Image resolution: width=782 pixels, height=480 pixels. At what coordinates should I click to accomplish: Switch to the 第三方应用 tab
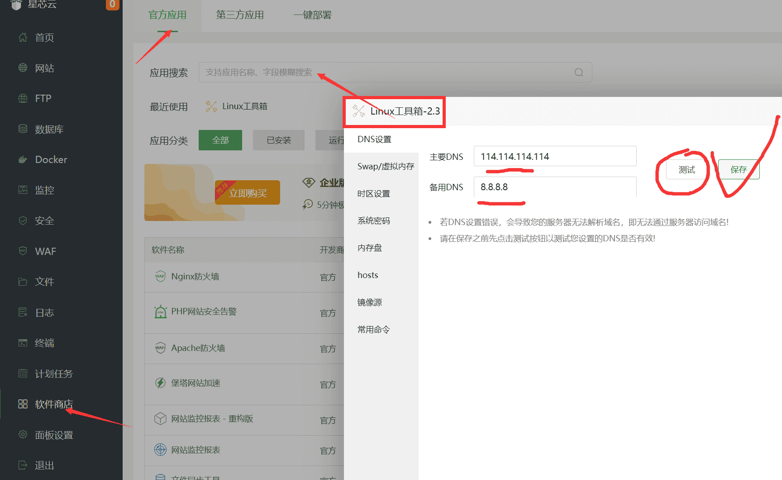[x=239, y=15]
